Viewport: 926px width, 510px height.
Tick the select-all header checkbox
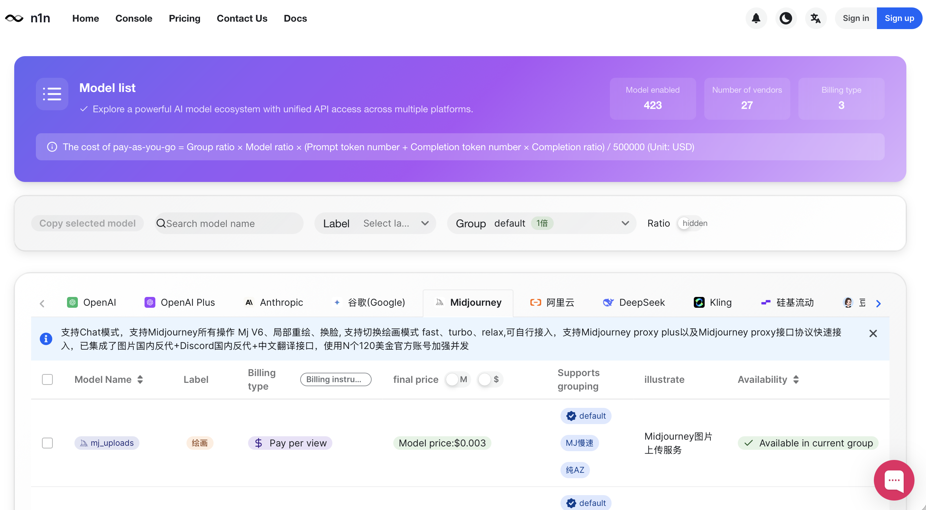(47, 379)
